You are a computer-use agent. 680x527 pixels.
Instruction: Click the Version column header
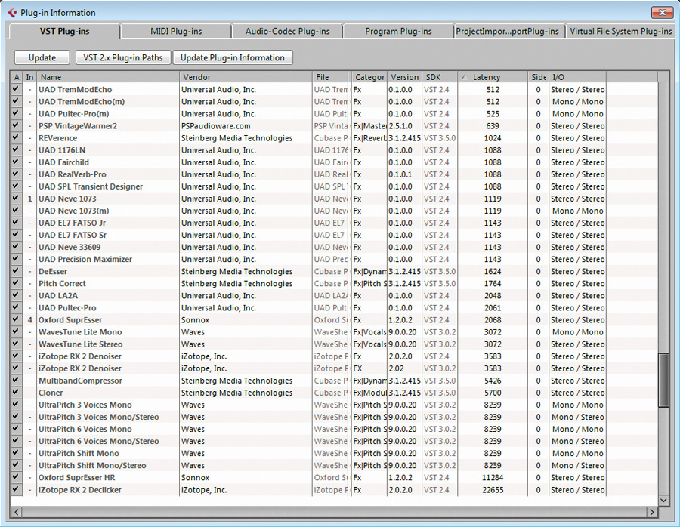pyautogui.click(x=404, y=77)
